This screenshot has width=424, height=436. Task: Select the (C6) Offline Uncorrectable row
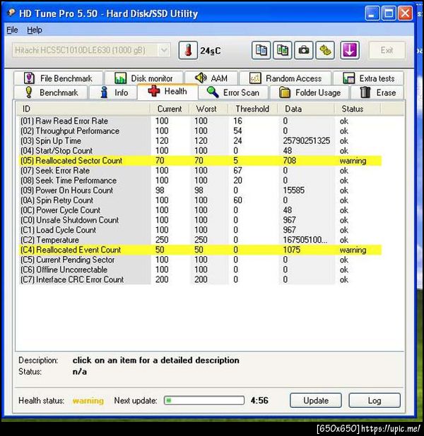point(200,270)
